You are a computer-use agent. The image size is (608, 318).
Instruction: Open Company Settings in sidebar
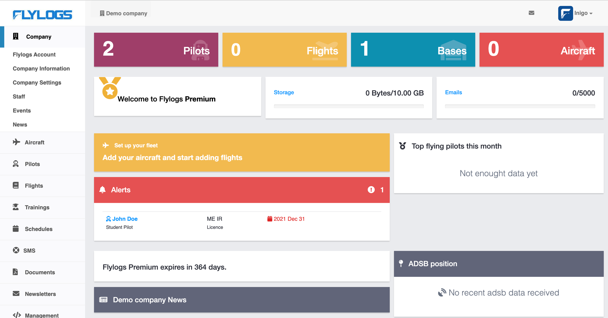pyautogui.click(x=37, y=82)
